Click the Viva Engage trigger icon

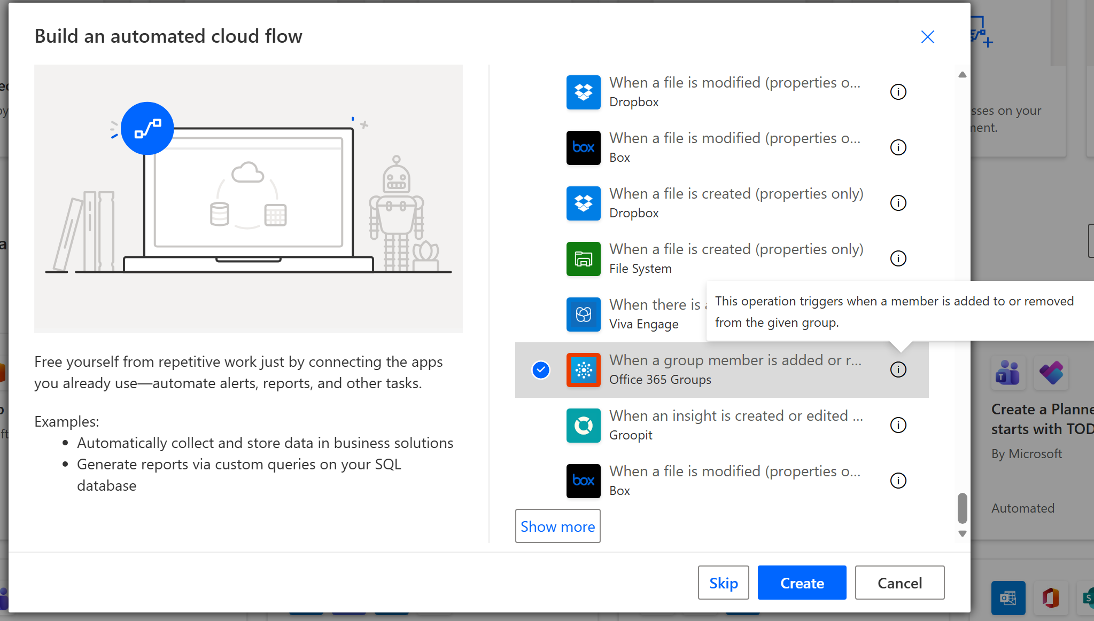[x=583, y=314]
